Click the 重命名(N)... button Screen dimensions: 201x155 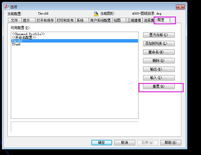(x=159, y=52)
